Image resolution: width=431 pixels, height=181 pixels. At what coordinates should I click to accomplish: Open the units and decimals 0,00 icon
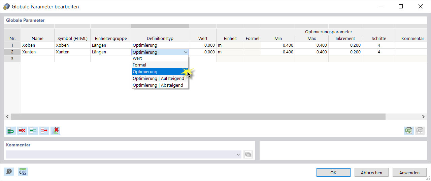tap(23, 172)
